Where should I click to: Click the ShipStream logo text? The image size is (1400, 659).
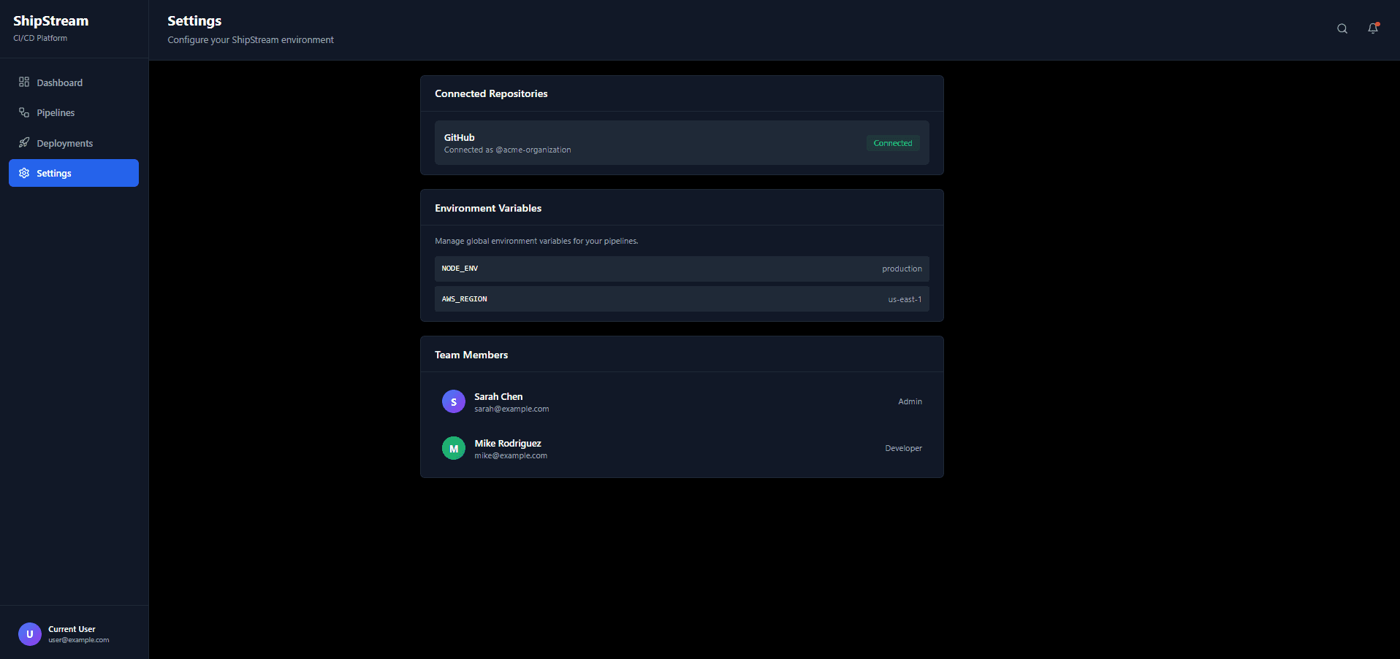pyautogui.click(x=50, y=21)
